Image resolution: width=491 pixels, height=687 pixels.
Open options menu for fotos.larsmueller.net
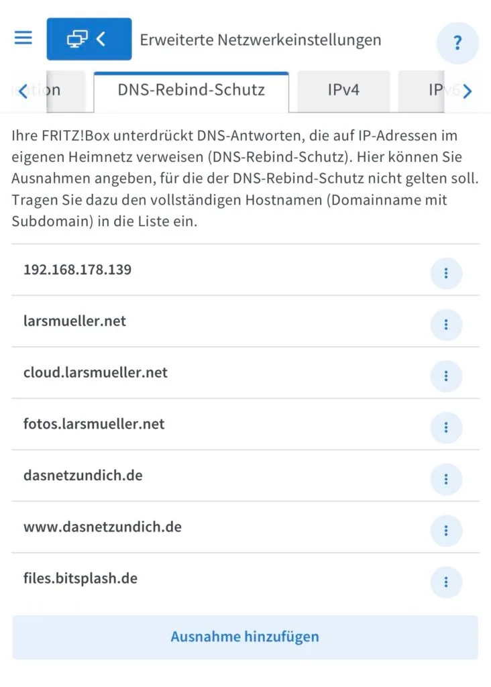tap(446, 427)
